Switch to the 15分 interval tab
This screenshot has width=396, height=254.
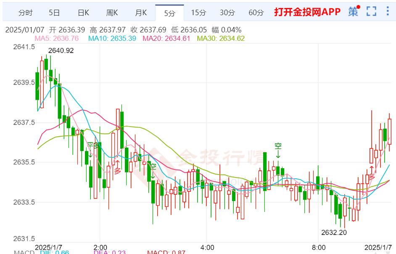click(198, 13)
